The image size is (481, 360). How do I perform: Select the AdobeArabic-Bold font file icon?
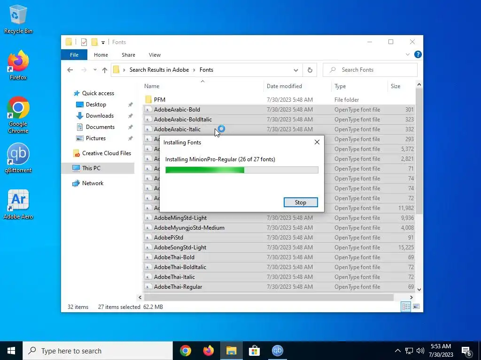point(148,110)
